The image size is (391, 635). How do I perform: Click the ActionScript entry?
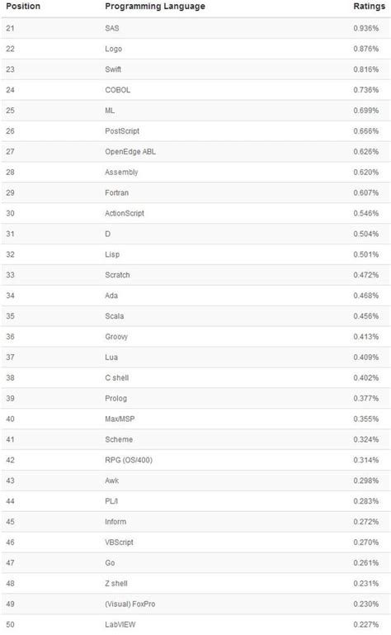pyautogui.click(x=125, y=213)
